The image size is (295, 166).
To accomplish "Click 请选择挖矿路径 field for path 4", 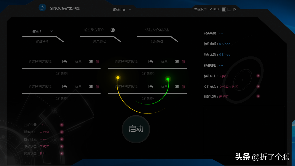I will click(126, 86).
